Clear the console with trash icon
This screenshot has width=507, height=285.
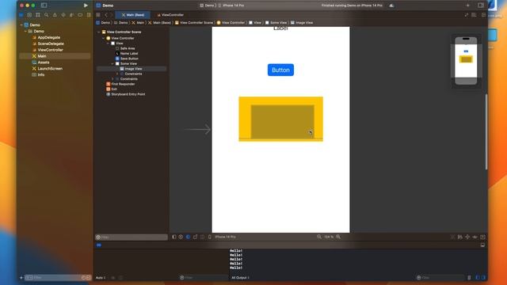[x=469, y=278]
